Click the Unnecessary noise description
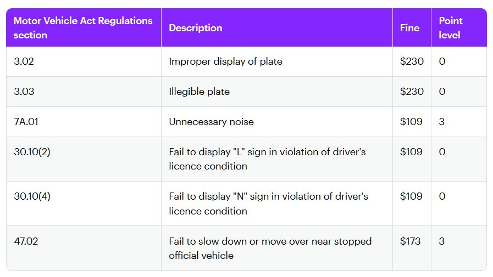493x277 pixels. coord(211,122)
